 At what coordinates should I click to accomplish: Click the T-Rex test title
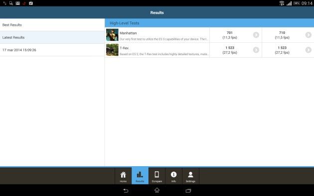click(x=124, y=48)
